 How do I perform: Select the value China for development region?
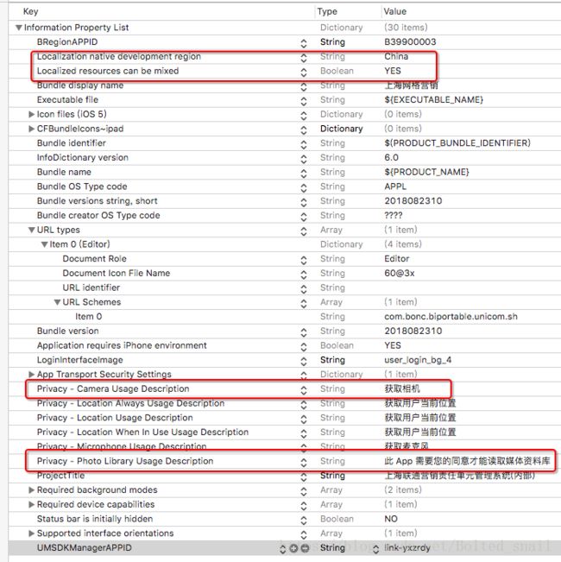396,56
